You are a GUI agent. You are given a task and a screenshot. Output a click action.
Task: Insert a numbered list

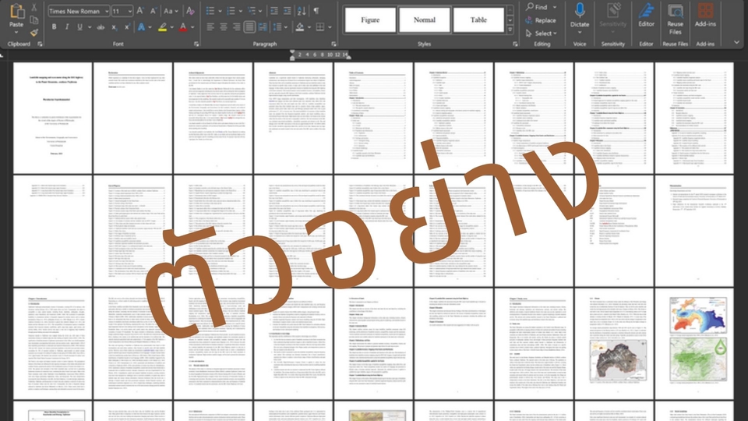click(231, 11)
